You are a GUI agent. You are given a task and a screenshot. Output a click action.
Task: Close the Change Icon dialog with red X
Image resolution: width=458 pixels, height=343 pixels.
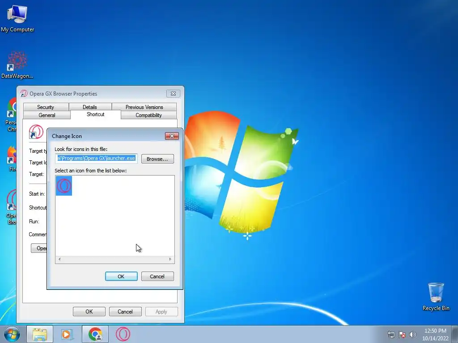click(x=172, y=136)
